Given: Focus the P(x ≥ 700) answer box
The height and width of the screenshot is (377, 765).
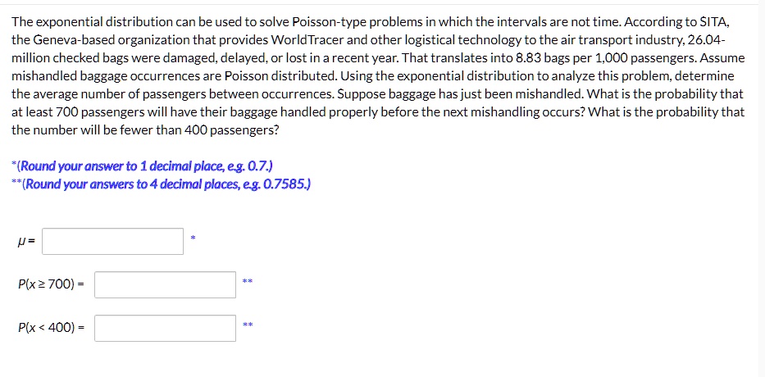Looking at the screenshot, I should 166,285.
